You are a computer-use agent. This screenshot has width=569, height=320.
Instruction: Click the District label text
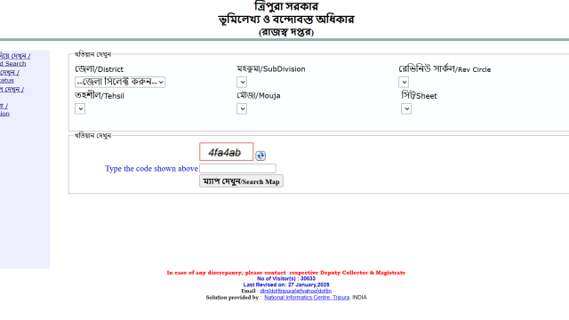pyautogui.click(x=99, y=69)
